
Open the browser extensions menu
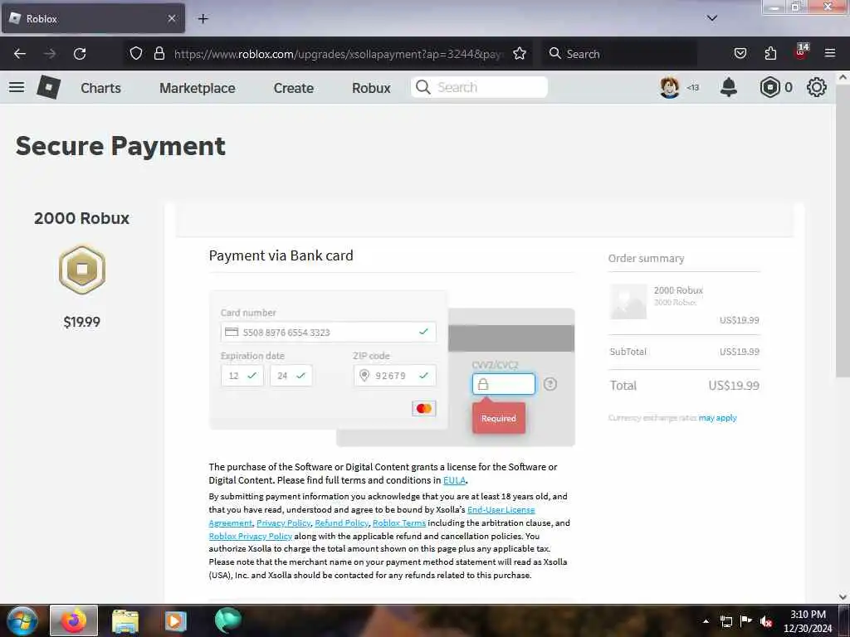pos(770,54)
